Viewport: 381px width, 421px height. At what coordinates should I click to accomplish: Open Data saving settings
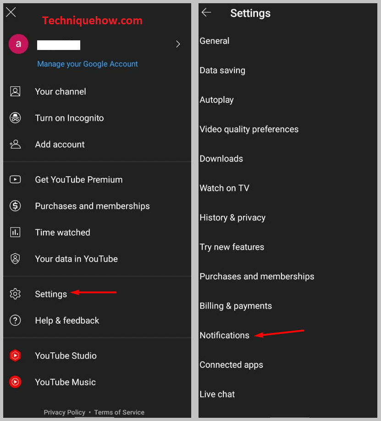coord(222,71)
